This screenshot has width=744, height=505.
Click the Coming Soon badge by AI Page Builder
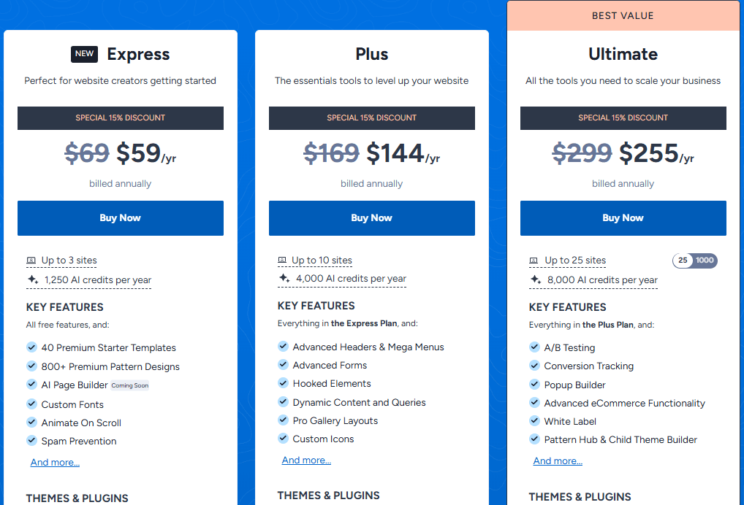point(130,385)
